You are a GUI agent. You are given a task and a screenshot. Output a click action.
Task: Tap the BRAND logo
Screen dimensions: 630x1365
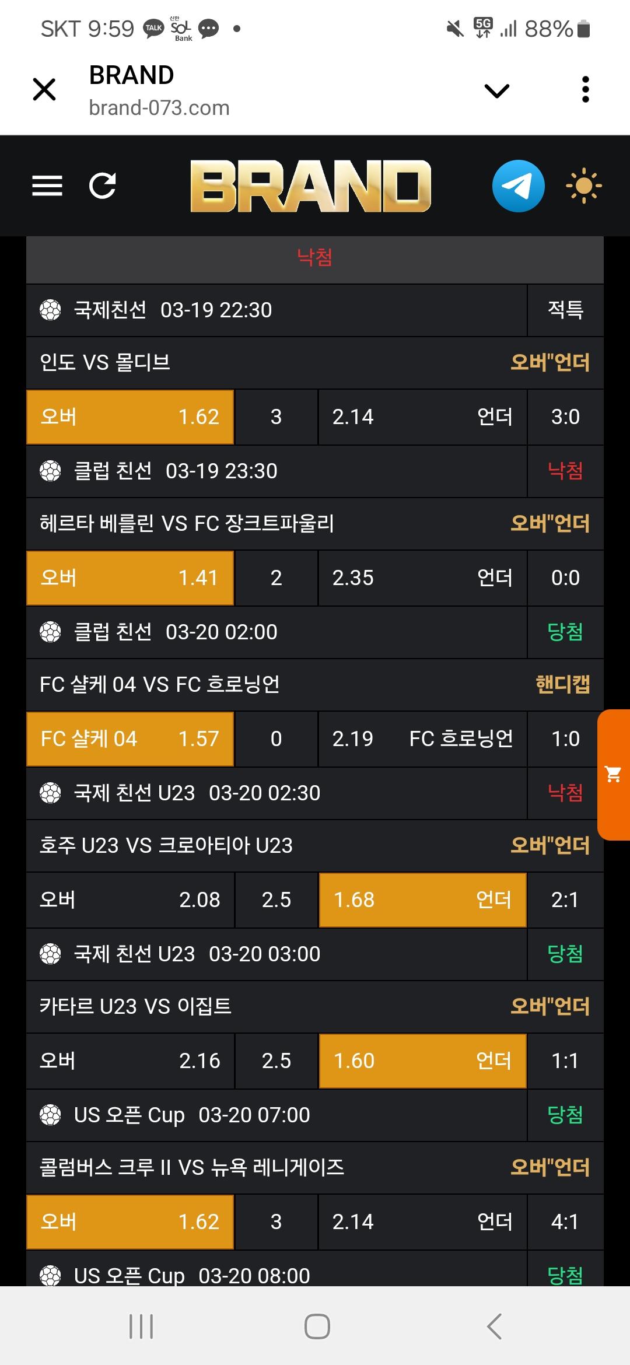[310, 186]
